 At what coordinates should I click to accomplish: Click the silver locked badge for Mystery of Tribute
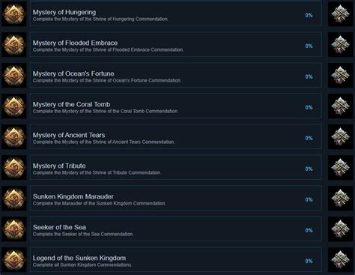(340, 167)
